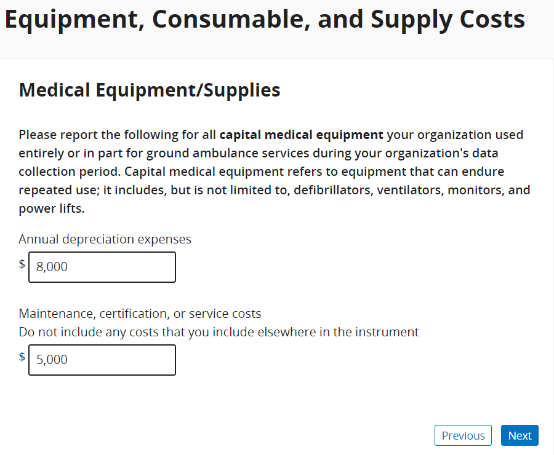Screen dimensions: 554x455
Task: Click the Maintenance, certification, or service costs label
Action: pos(140,314)
